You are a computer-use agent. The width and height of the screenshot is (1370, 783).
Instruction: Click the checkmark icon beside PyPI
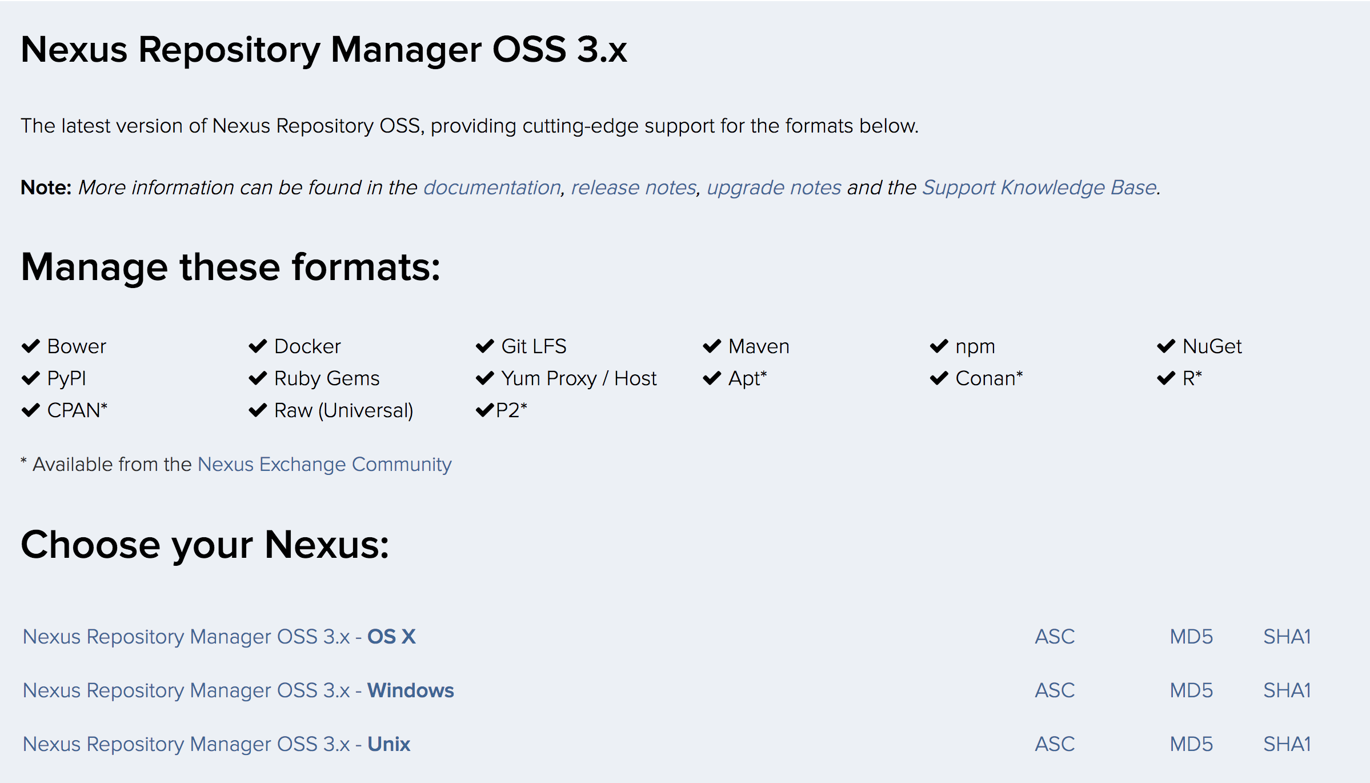(30, 378)
